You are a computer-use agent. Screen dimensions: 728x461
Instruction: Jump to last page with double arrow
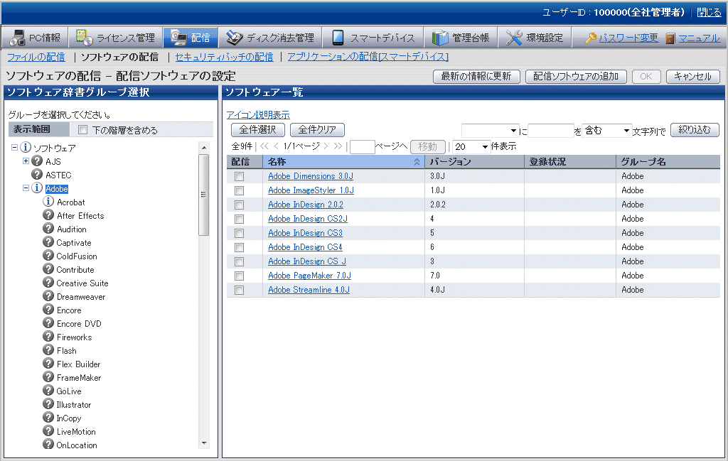point(338,146)
